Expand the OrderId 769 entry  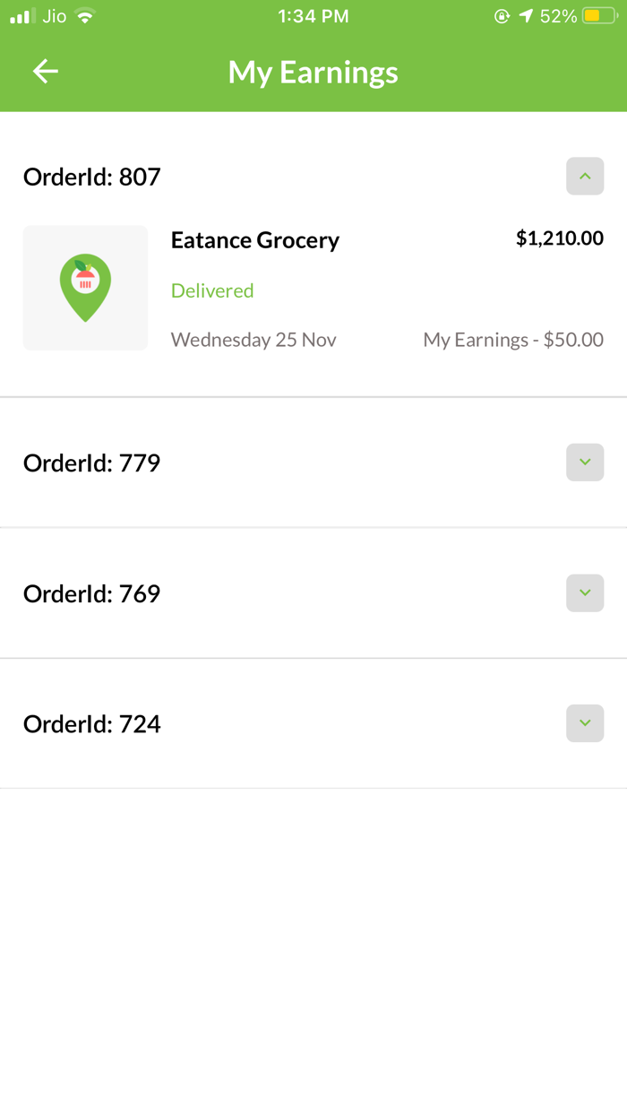click(585, 592)
